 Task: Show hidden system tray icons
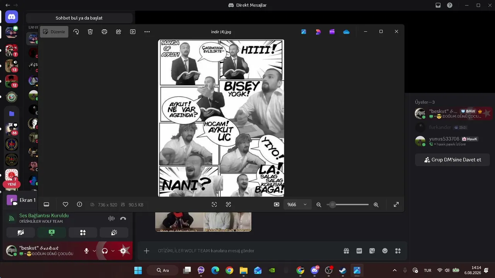click(x=394, y=270)
